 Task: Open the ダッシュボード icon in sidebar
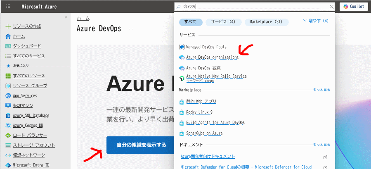coord(8,46)
